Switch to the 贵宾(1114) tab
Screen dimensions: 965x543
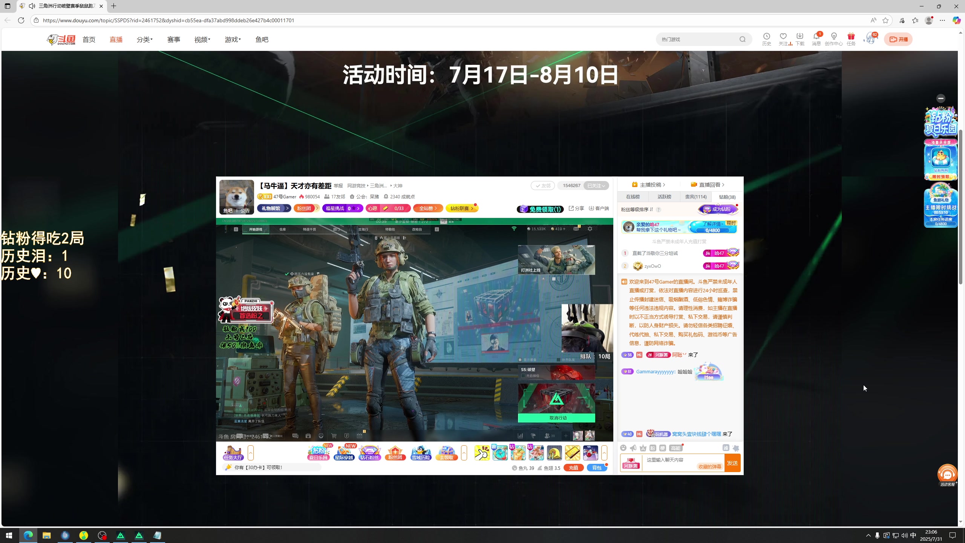click(696, 197)
